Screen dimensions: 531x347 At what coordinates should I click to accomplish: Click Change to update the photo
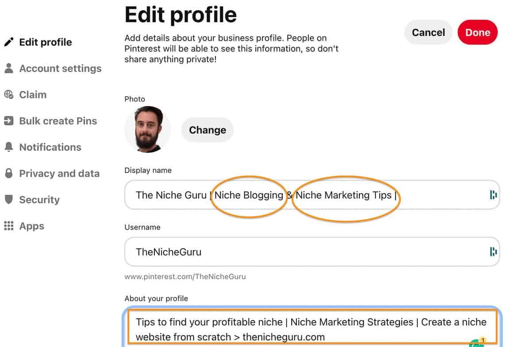click(x=207, y=130)
